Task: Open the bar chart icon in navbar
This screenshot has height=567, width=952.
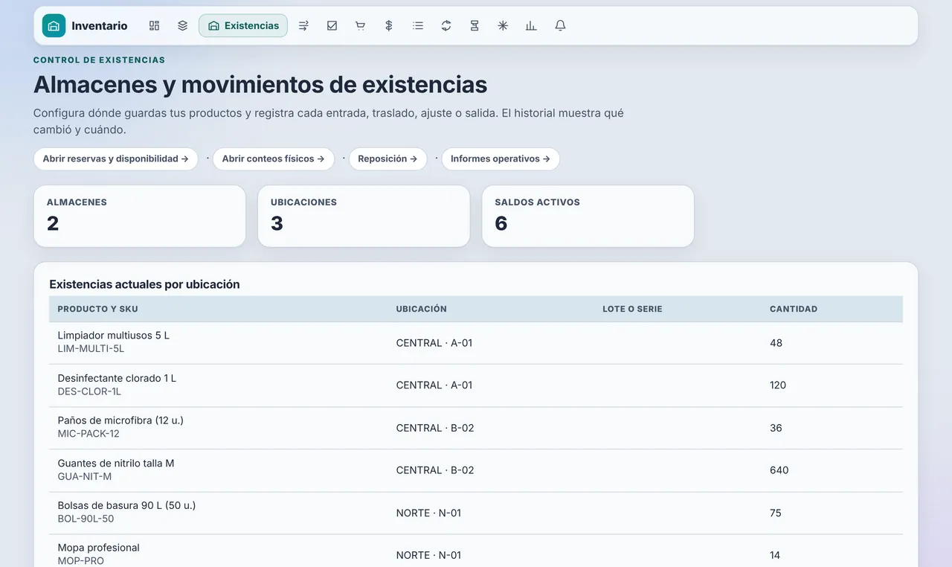Action: tap(531, 25)
